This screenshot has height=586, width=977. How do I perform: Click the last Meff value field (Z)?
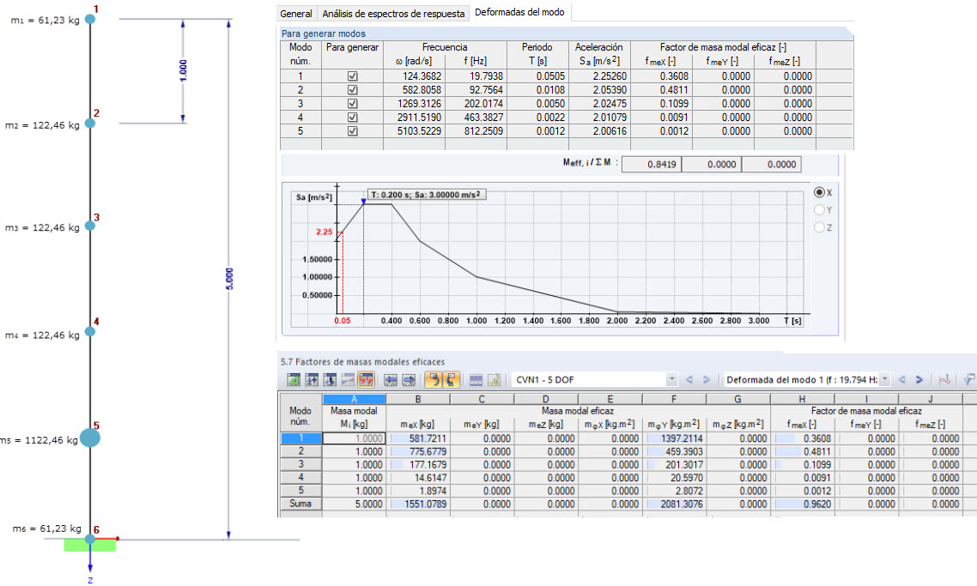point(771,165)
